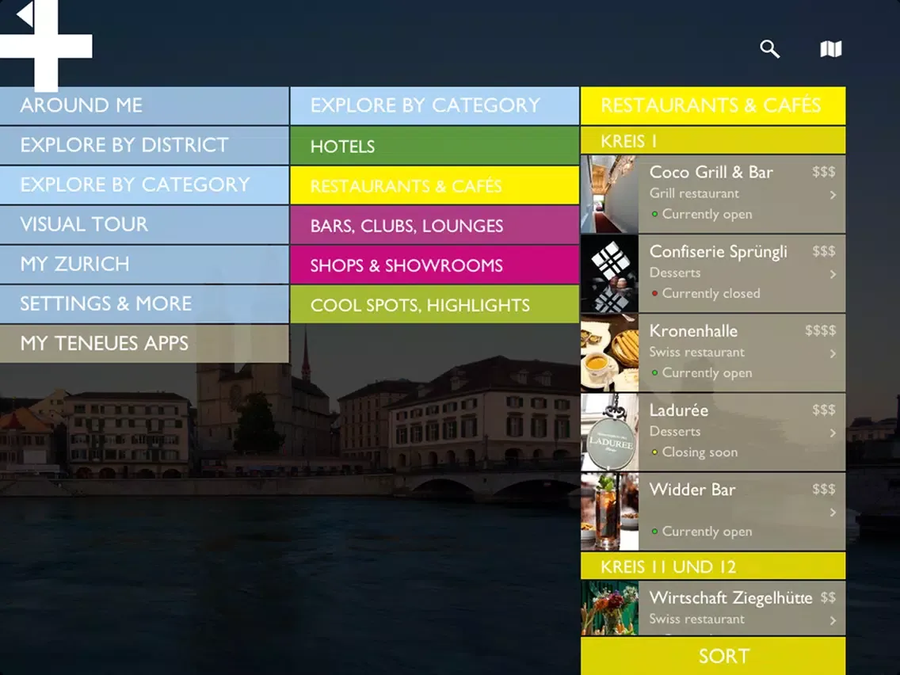The image size is (900, 675).
Task: Open Visual Tour menu item
Action: pos(144,224)
